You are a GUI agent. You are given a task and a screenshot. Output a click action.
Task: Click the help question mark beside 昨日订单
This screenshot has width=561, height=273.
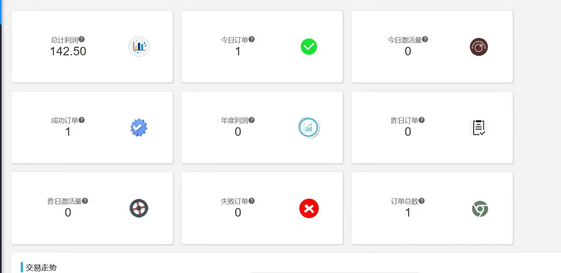(422, 120)
